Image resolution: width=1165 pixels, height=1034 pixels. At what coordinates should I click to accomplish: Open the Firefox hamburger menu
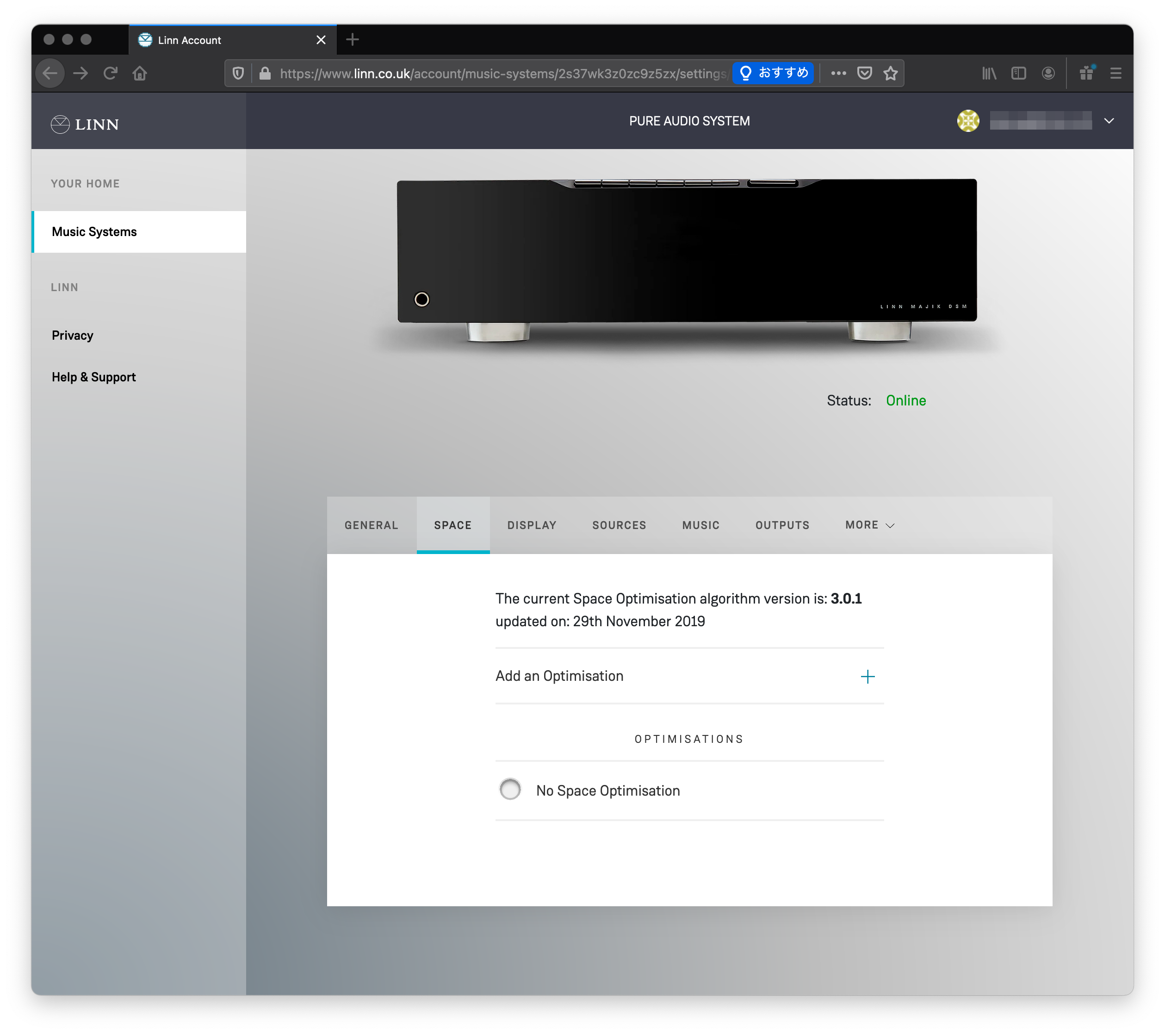coord(1116,73)
